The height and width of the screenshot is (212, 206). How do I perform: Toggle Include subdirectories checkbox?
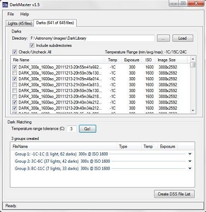pos(32,45)
